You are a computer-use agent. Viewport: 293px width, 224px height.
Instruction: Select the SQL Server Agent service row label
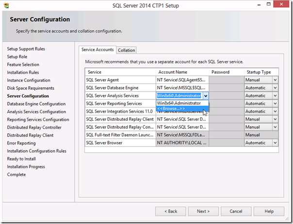tap(102, 80)
